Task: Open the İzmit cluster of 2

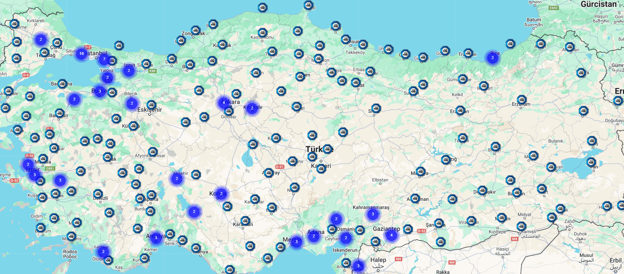Action: point(129,70)
